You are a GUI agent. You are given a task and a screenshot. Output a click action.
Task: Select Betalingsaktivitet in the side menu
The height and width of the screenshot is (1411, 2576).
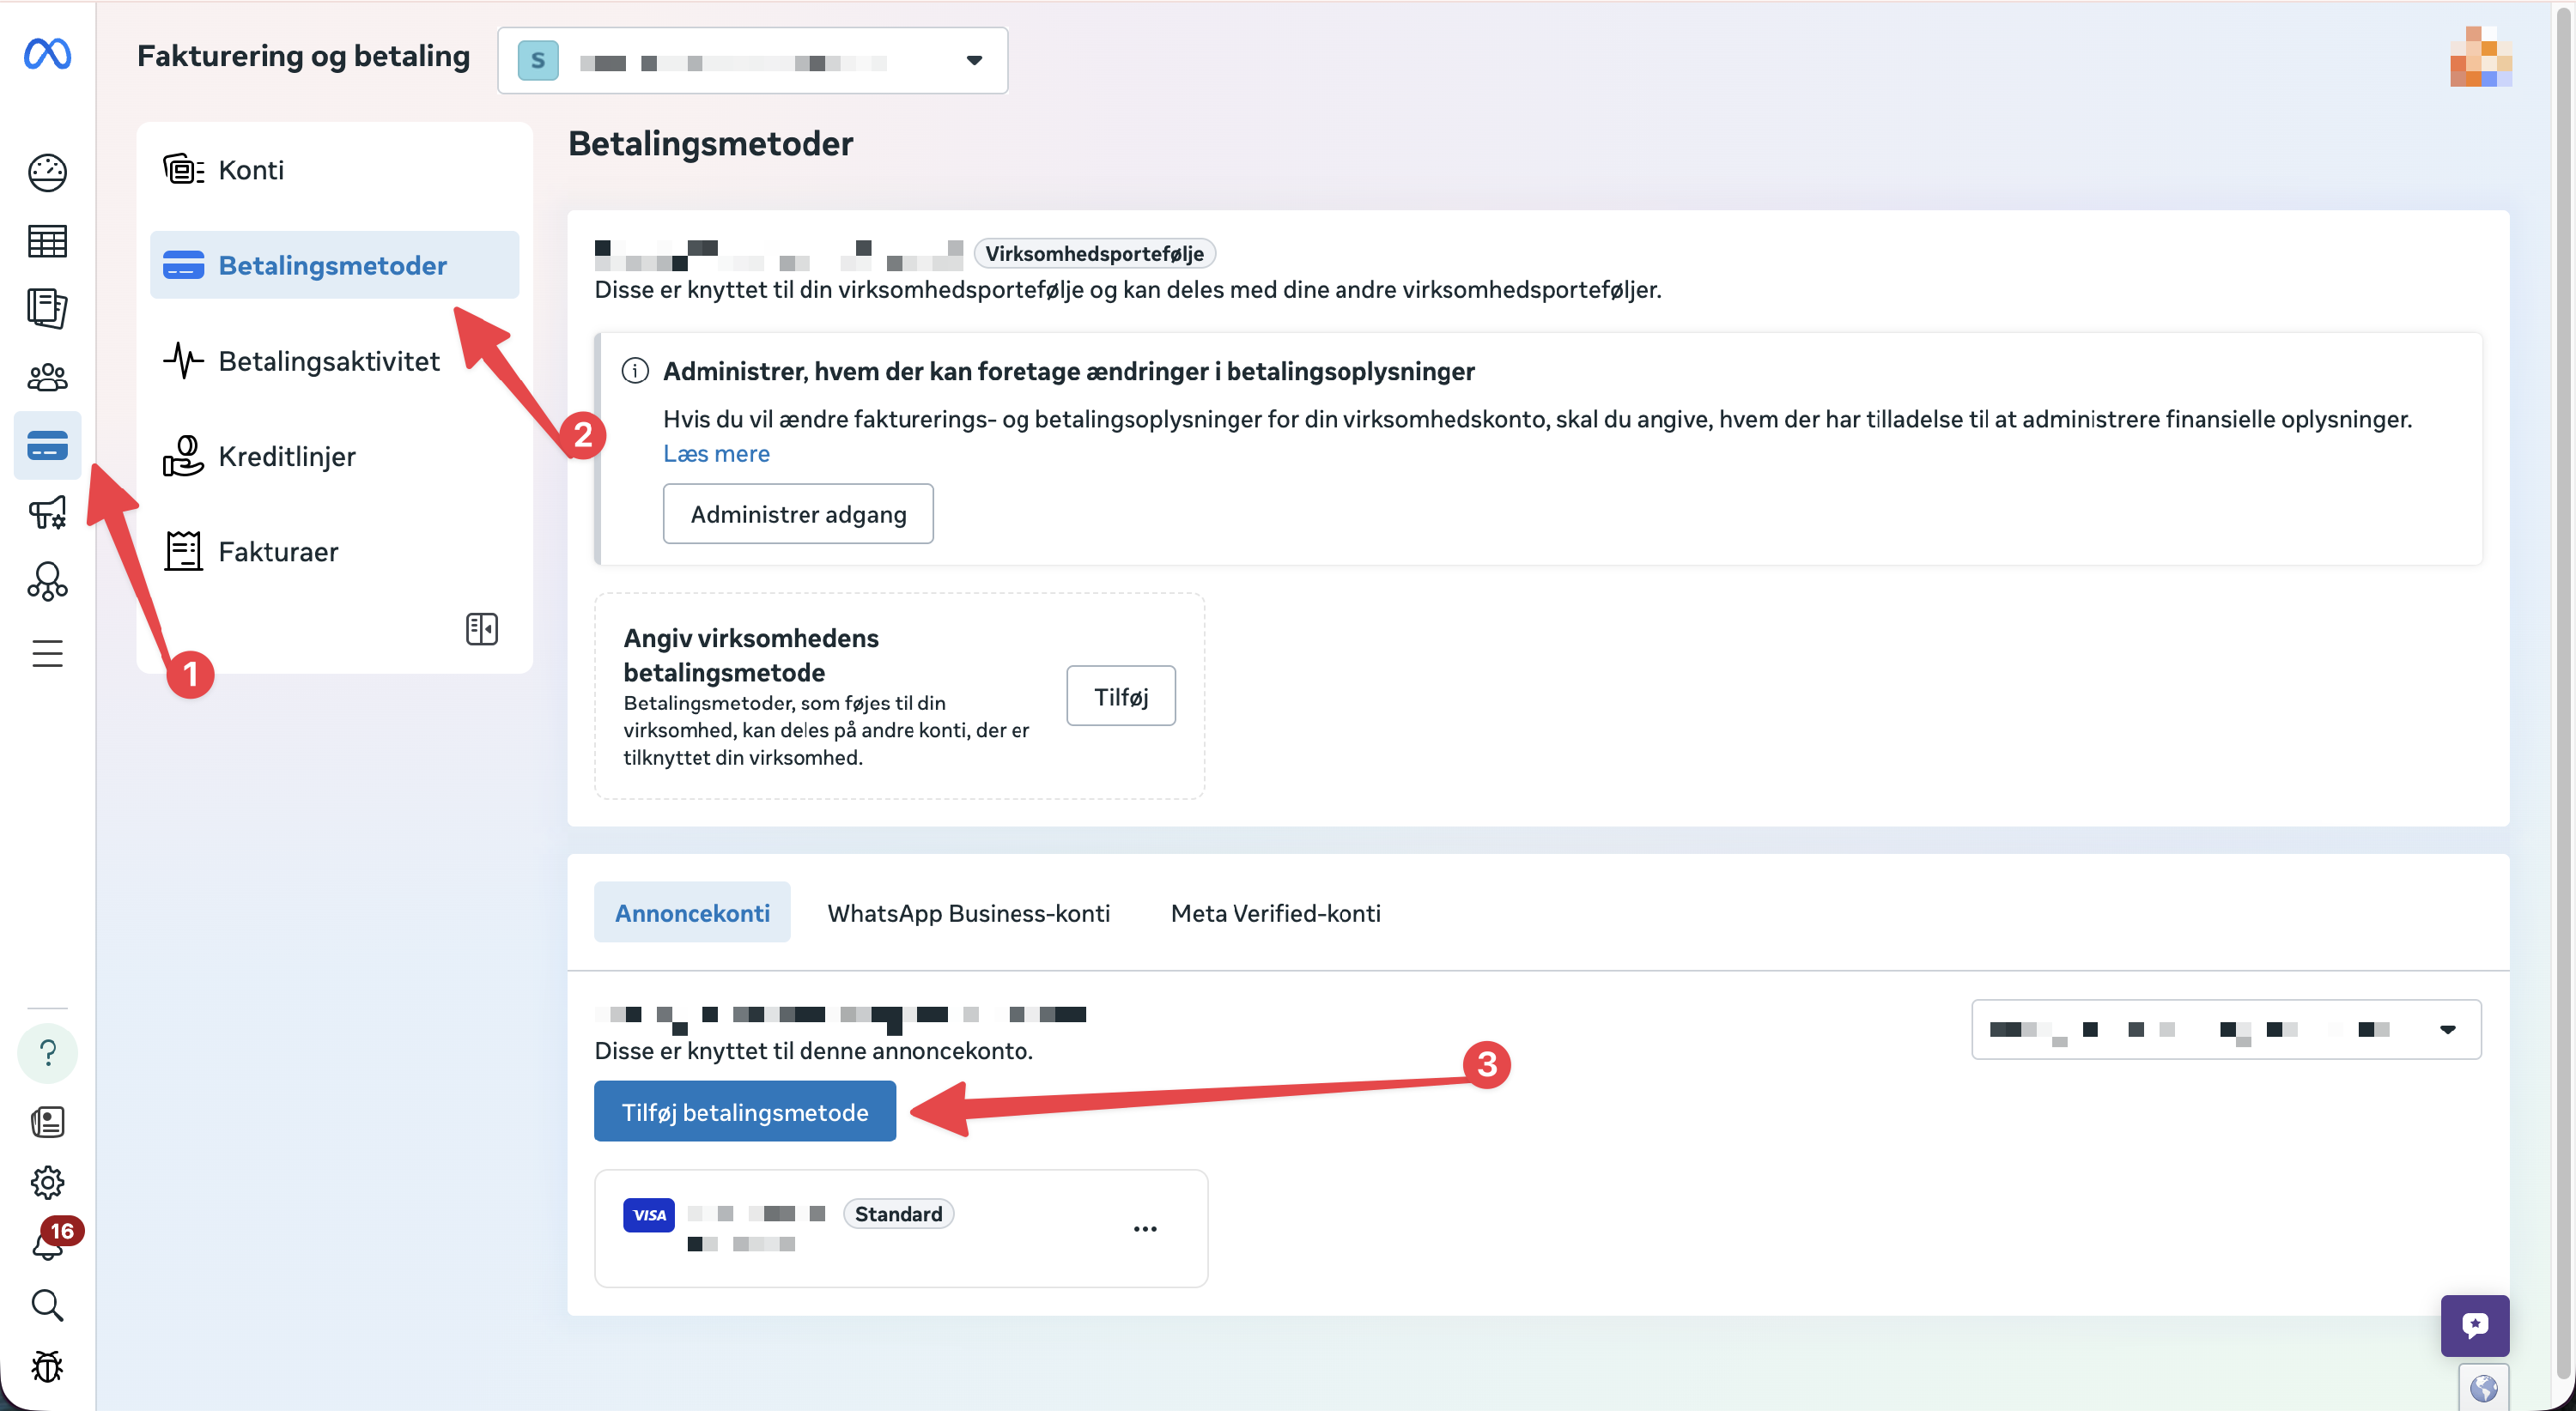click(328, 360)
